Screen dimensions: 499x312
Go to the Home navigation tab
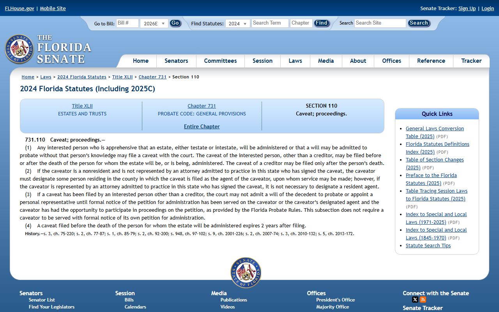(140, 61)
